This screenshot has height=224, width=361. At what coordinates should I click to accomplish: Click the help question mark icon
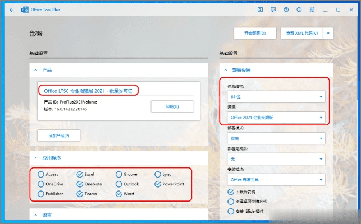tap(286, 10)
